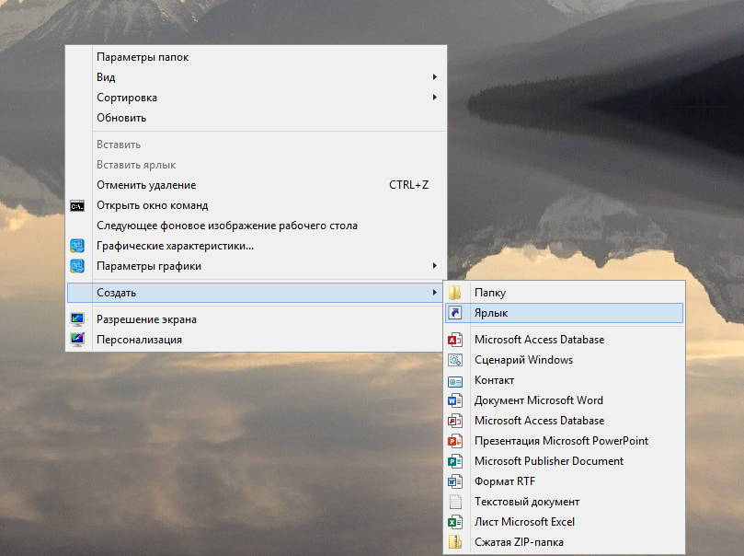Image resolution: width=744 pixels, height=556 pixels.
Task: Create a new Текстовый документ
Action: pyautogui.click(x=564, y=502)
